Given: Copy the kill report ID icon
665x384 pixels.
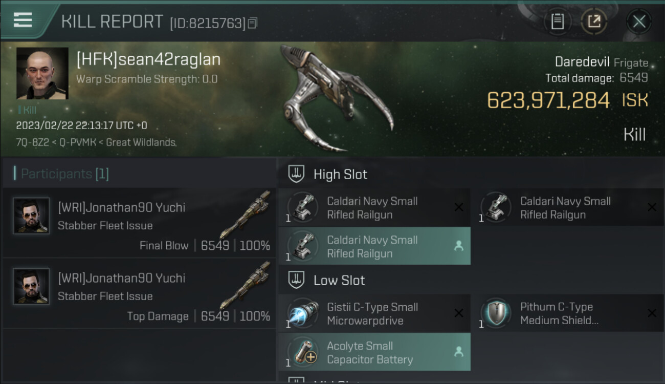Looking at the screenshot, I should click(x=253, y=23).
